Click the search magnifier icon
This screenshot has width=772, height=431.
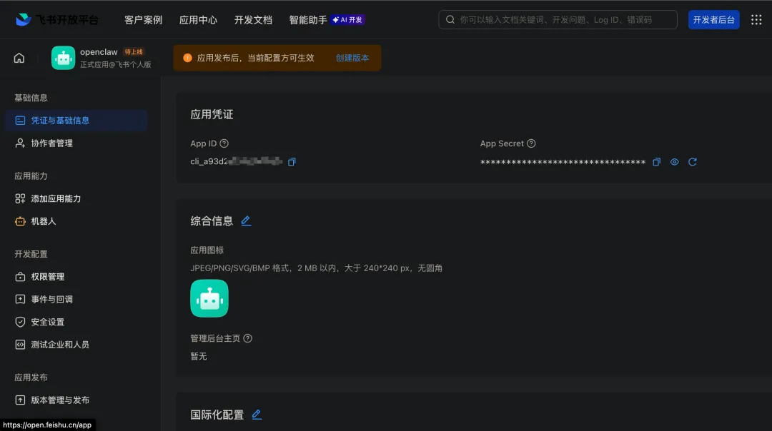450,20
